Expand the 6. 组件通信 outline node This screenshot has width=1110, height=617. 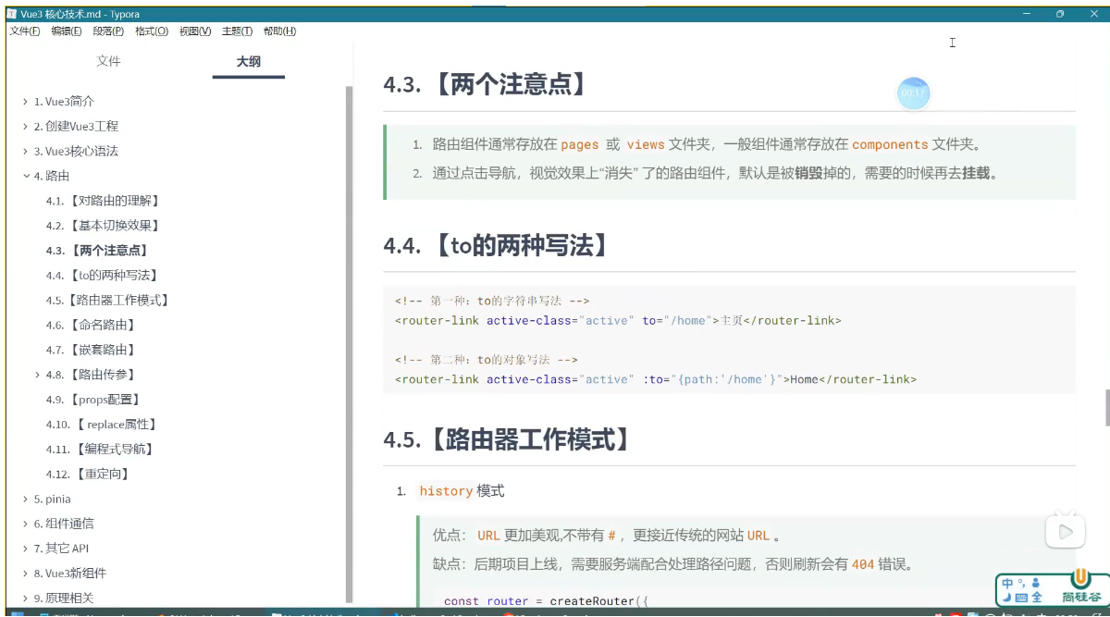coord(25,524)
